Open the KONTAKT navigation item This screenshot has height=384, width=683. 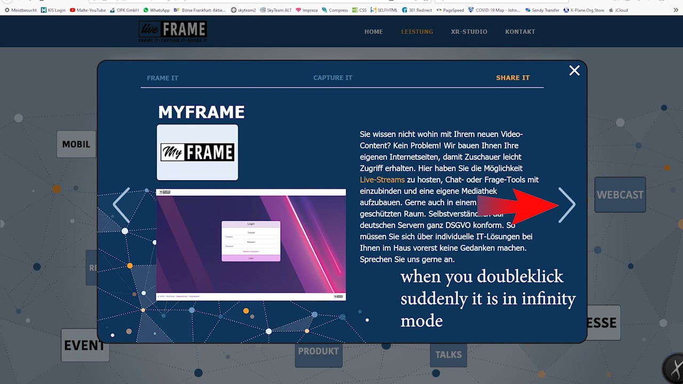[x=520, y=31]
